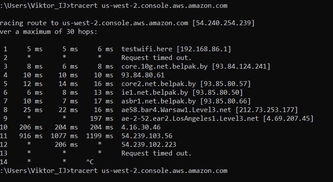The height and width of the screenshot is (182, 333).
Task: Click hop 13 Request timed out text
Action: [156, 153]
